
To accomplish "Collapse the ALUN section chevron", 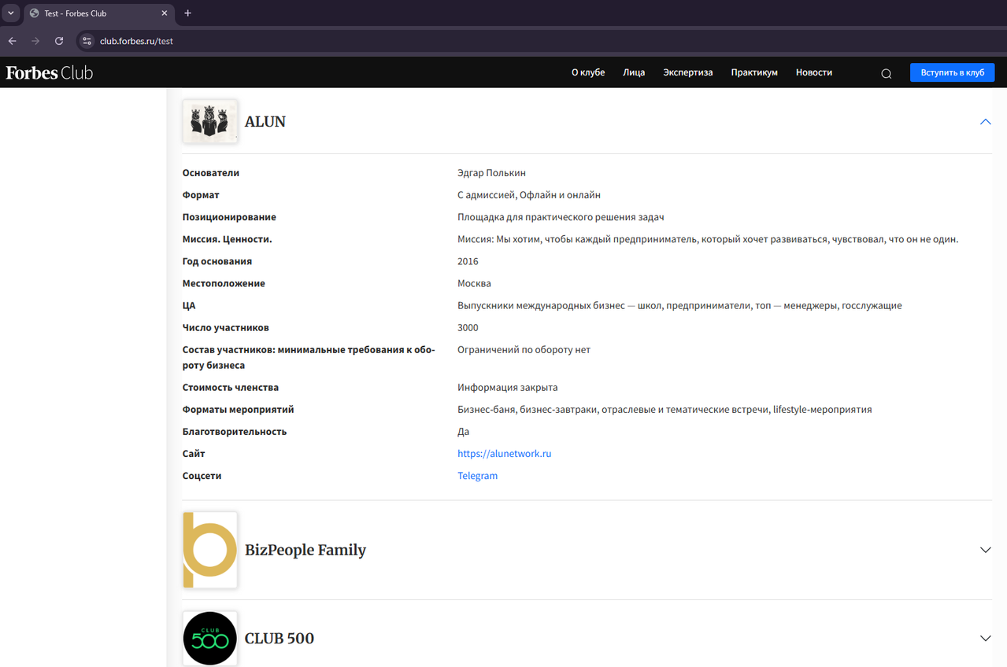I will pos(985,122).
